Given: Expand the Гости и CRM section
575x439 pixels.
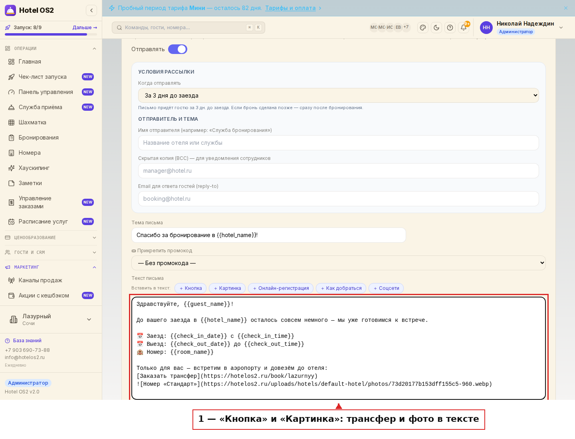Looking at the screenshot, I should tap(51, 252).
